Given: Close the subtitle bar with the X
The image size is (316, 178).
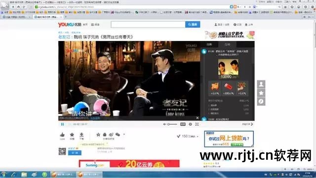Looking at the screenshot, I should coord(197,118).
